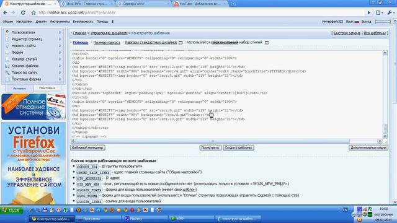Switch to the YouTube browser tab
Screen dimensions: 397x223
[x=200, y=4]
